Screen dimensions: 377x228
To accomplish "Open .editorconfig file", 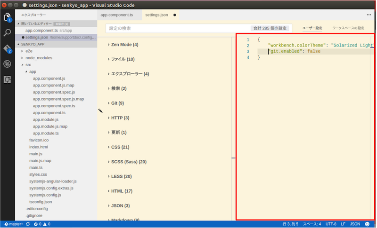I will click(x=37, y=209).
